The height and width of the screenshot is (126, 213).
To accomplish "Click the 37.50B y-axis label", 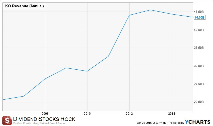I will [199, 48].
